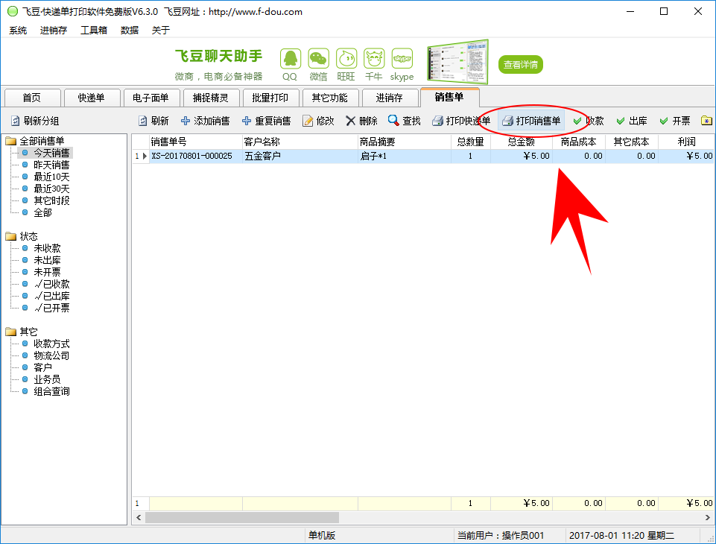
Task: Click 打印销售单 print sales order button
Action: [531, 121]
